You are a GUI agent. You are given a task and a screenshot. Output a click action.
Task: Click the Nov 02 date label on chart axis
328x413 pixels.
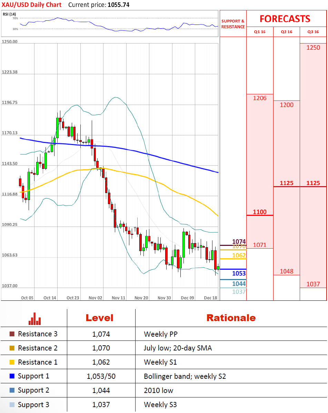pyautogui.click(x=96, y=298)
